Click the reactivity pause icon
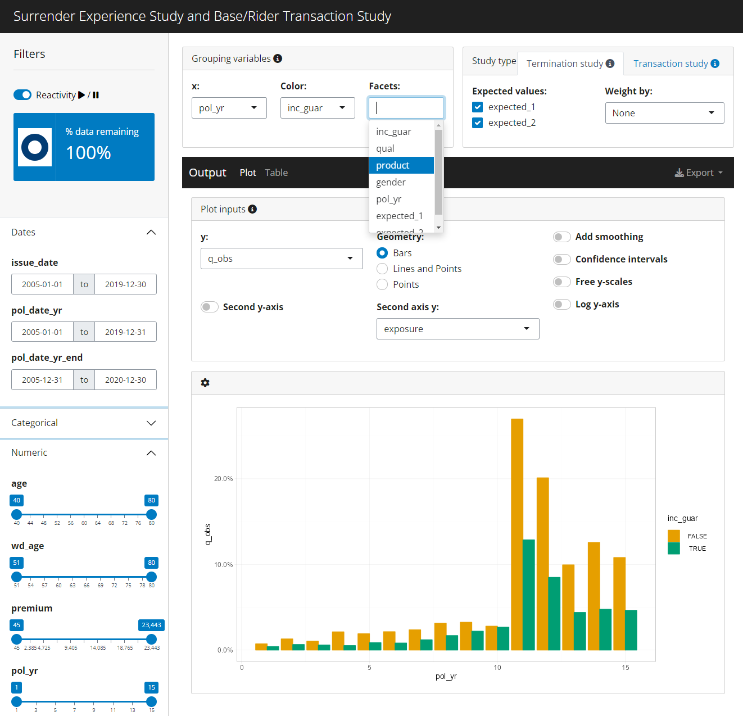The height and width of the screenshot is (716, 743). 96,95
